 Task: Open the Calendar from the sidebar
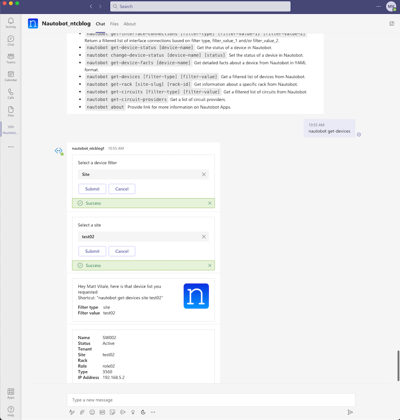point(11,75)
